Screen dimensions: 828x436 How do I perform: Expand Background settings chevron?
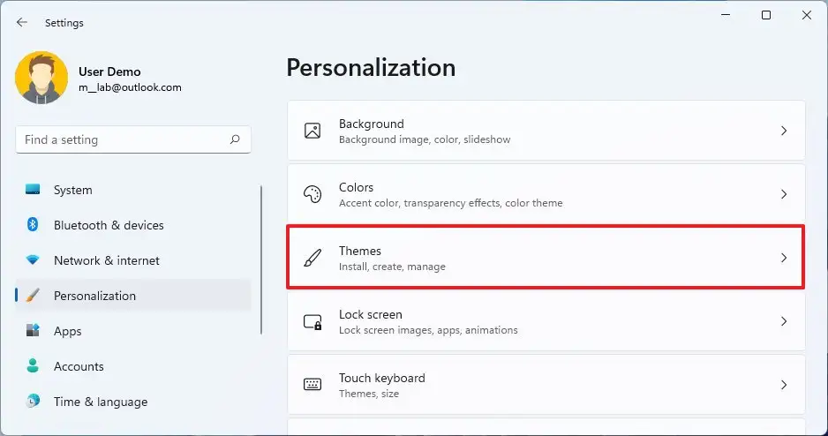point(783,131)
